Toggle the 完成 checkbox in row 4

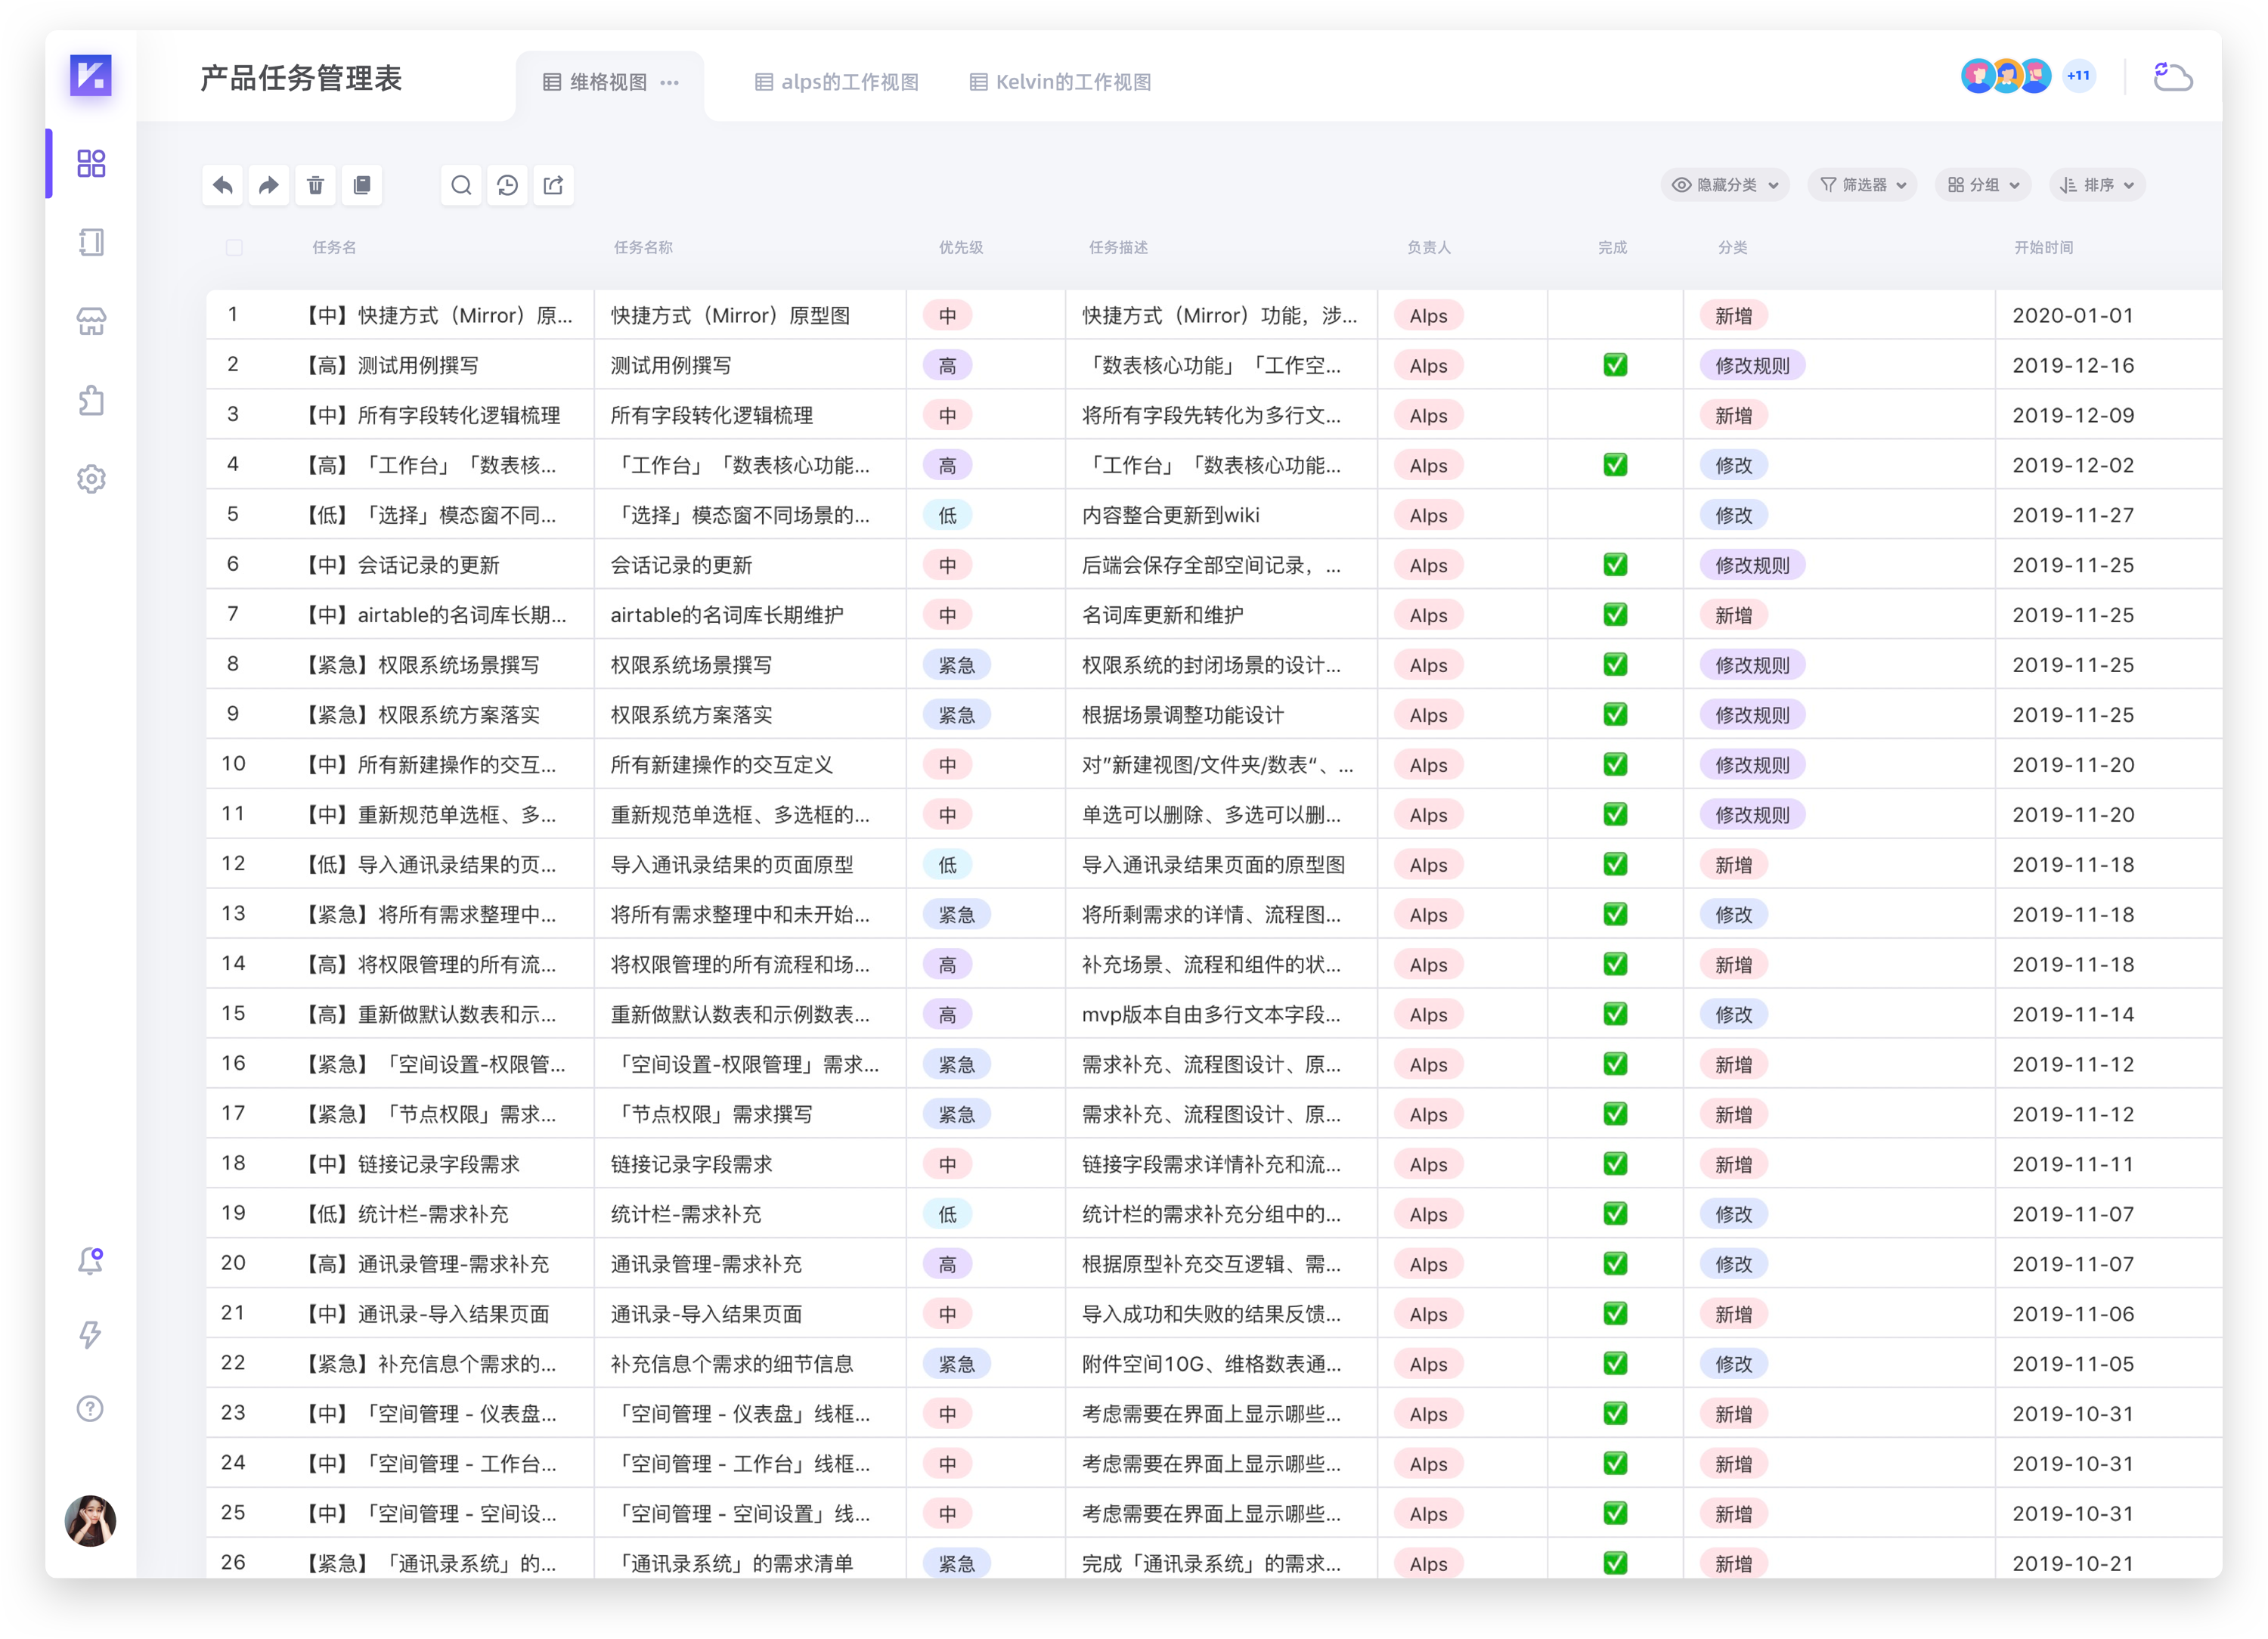coord(1615,465)
